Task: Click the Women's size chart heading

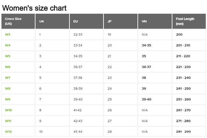Action: 34,8
